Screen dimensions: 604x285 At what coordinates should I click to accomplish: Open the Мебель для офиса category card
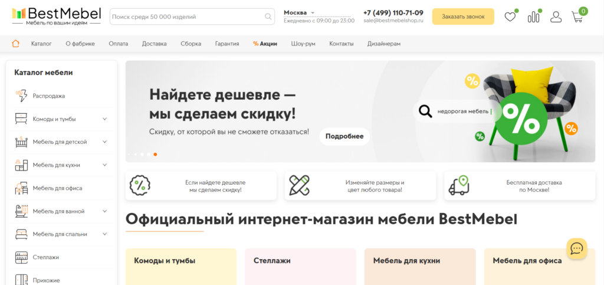coord(540,267)
